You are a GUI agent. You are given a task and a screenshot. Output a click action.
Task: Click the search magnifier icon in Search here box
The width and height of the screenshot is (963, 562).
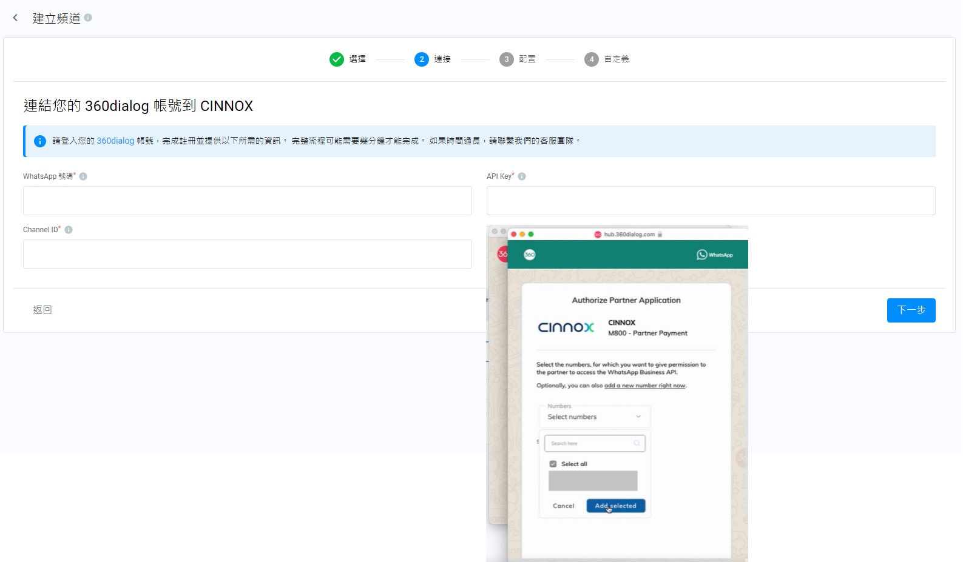[x=637, y=443]
